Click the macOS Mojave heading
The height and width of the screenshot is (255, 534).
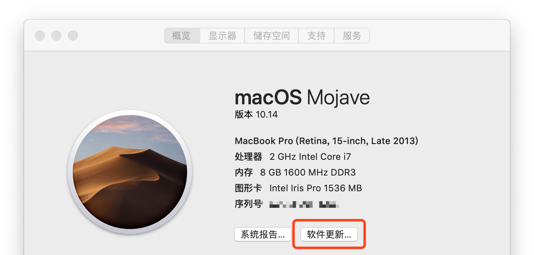pyautogui.click(x=302, y=98)
